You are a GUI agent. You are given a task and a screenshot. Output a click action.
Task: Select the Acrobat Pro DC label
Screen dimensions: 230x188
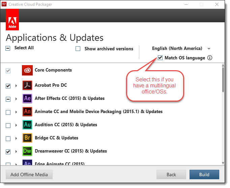click(x=51, y=85)
